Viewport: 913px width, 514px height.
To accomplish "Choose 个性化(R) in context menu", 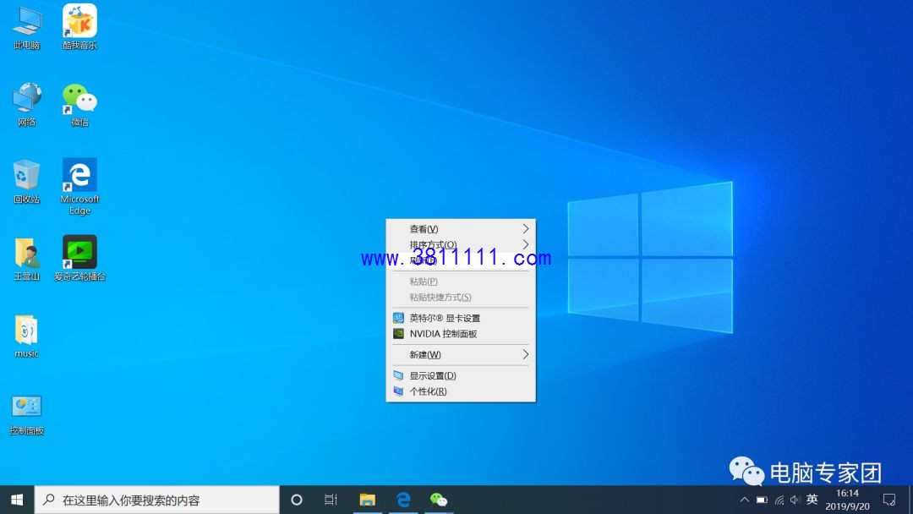I will (461, 391).
